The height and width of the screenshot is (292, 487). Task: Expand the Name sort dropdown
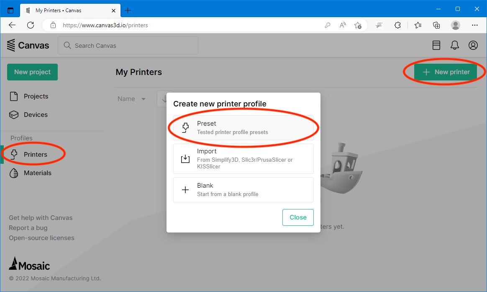pyautogui.click(x=132, y=99)
